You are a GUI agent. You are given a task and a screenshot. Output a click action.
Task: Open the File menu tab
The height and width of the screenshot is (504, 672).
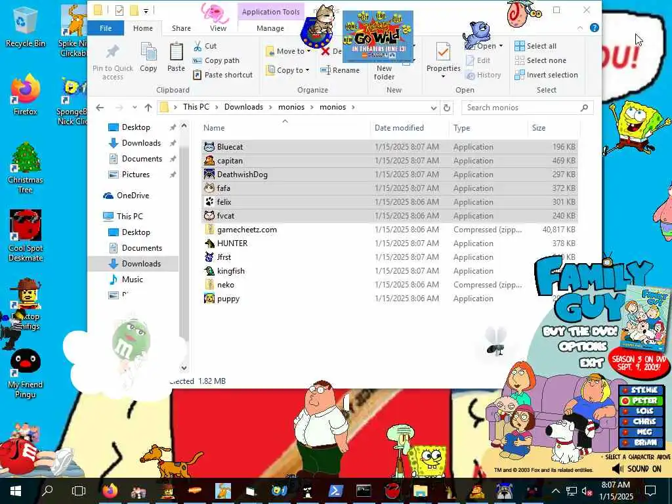coord(106,28)
